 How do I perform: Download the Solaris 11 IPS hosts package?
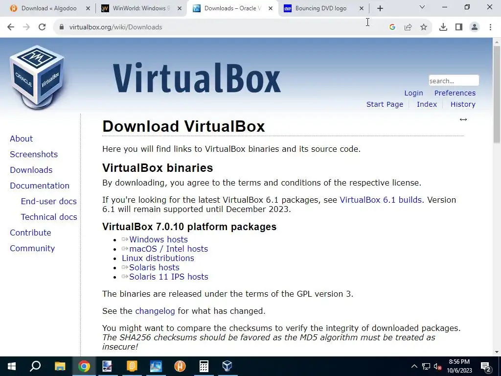click(x=168, y=277)
